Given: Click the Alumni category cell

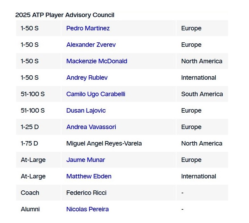Looking at the screenshot, I should click(30, 209).
